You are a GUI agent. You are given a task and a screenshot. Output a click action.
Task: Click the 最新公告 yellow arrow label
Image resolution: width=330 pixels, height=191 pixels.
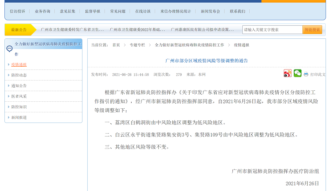point(19,30)
